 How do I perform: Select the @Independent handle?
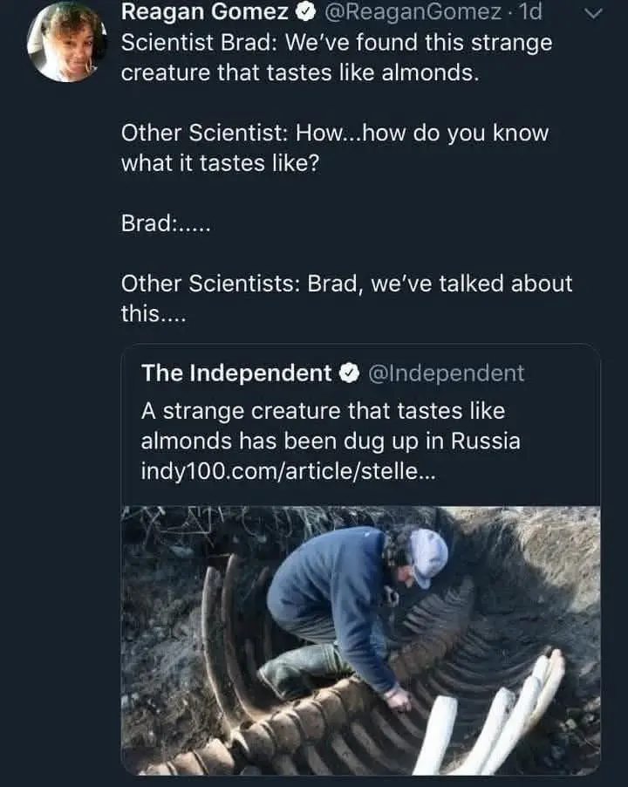(447, 373)
